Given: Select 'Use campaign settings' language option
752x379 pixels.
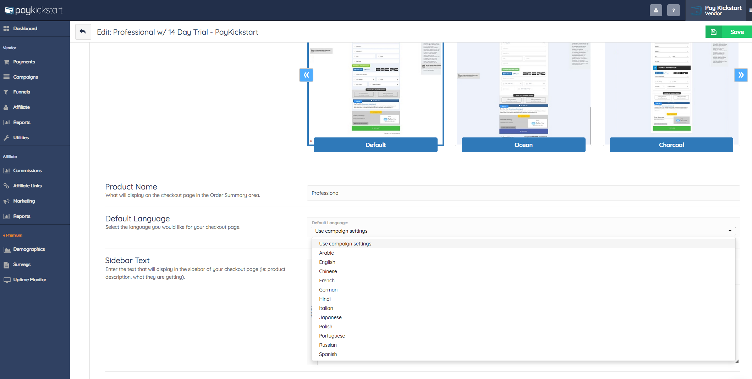Looking at the screenshot, I should (x=523, y=244).
